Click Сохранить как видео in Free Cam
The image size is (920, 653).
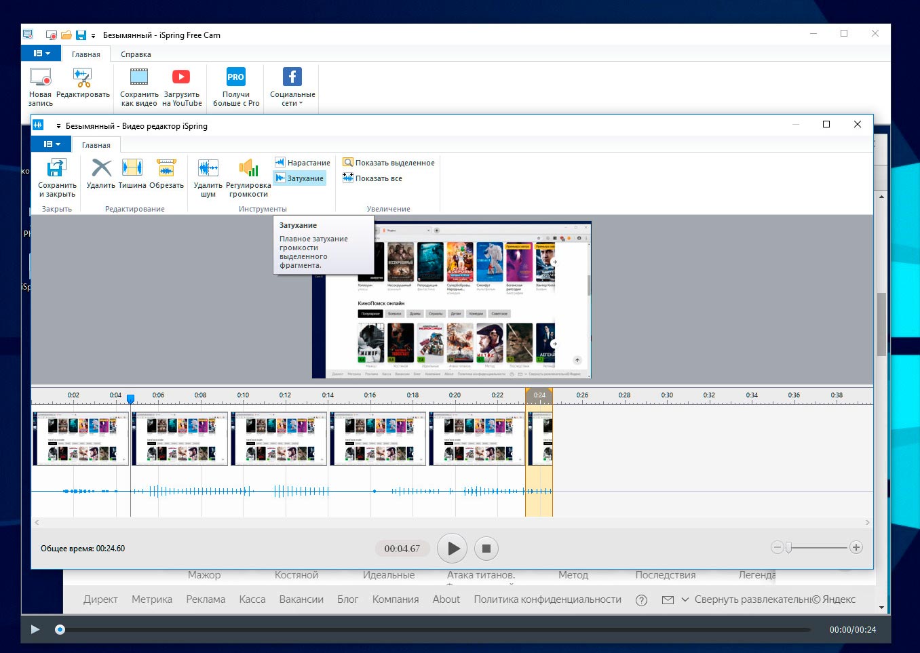(139, 87)
